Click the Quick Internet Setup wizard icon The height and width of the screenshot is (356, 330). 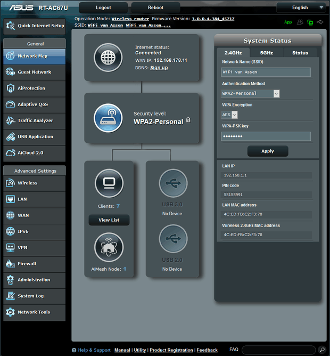tap(11, 26)
